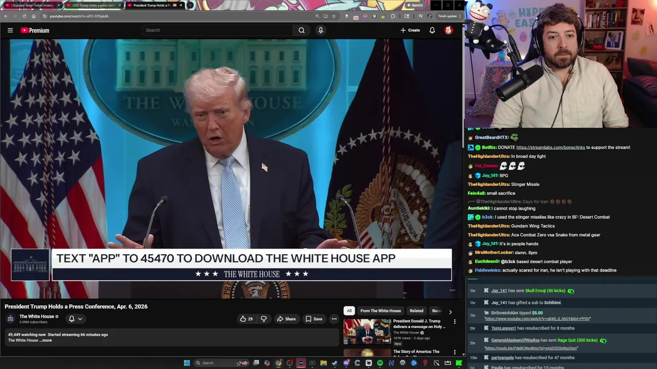The width and height of the screenshot is (657, 369).
Task: Open browser extensions puzzle icon
Action: point(393,16)
